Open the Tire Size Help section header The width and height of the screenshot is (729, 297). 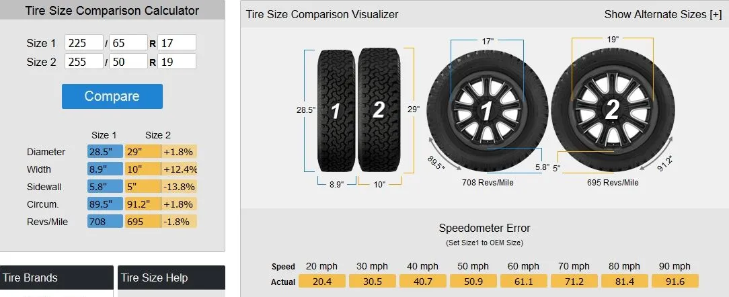[171, 278]
